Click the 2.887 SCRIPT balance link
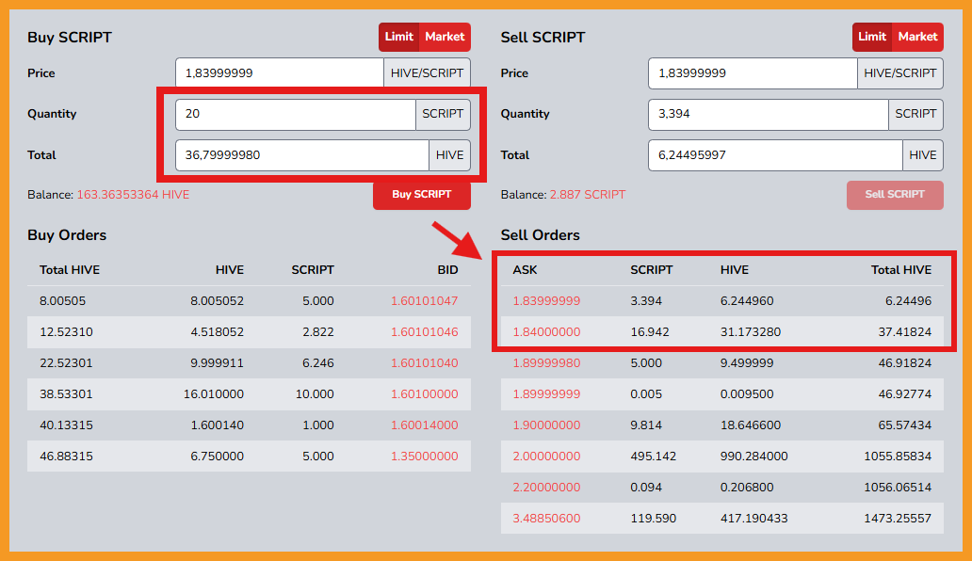 (588, 195)
